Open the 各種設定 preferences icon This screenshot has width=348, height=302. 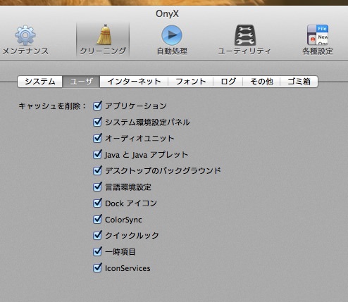318,34
